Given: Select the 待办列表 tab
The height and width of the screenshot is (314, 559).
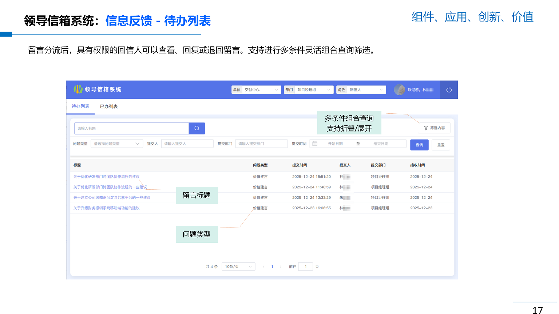Looking at the screenshot, I should click(x=80, y=106).
